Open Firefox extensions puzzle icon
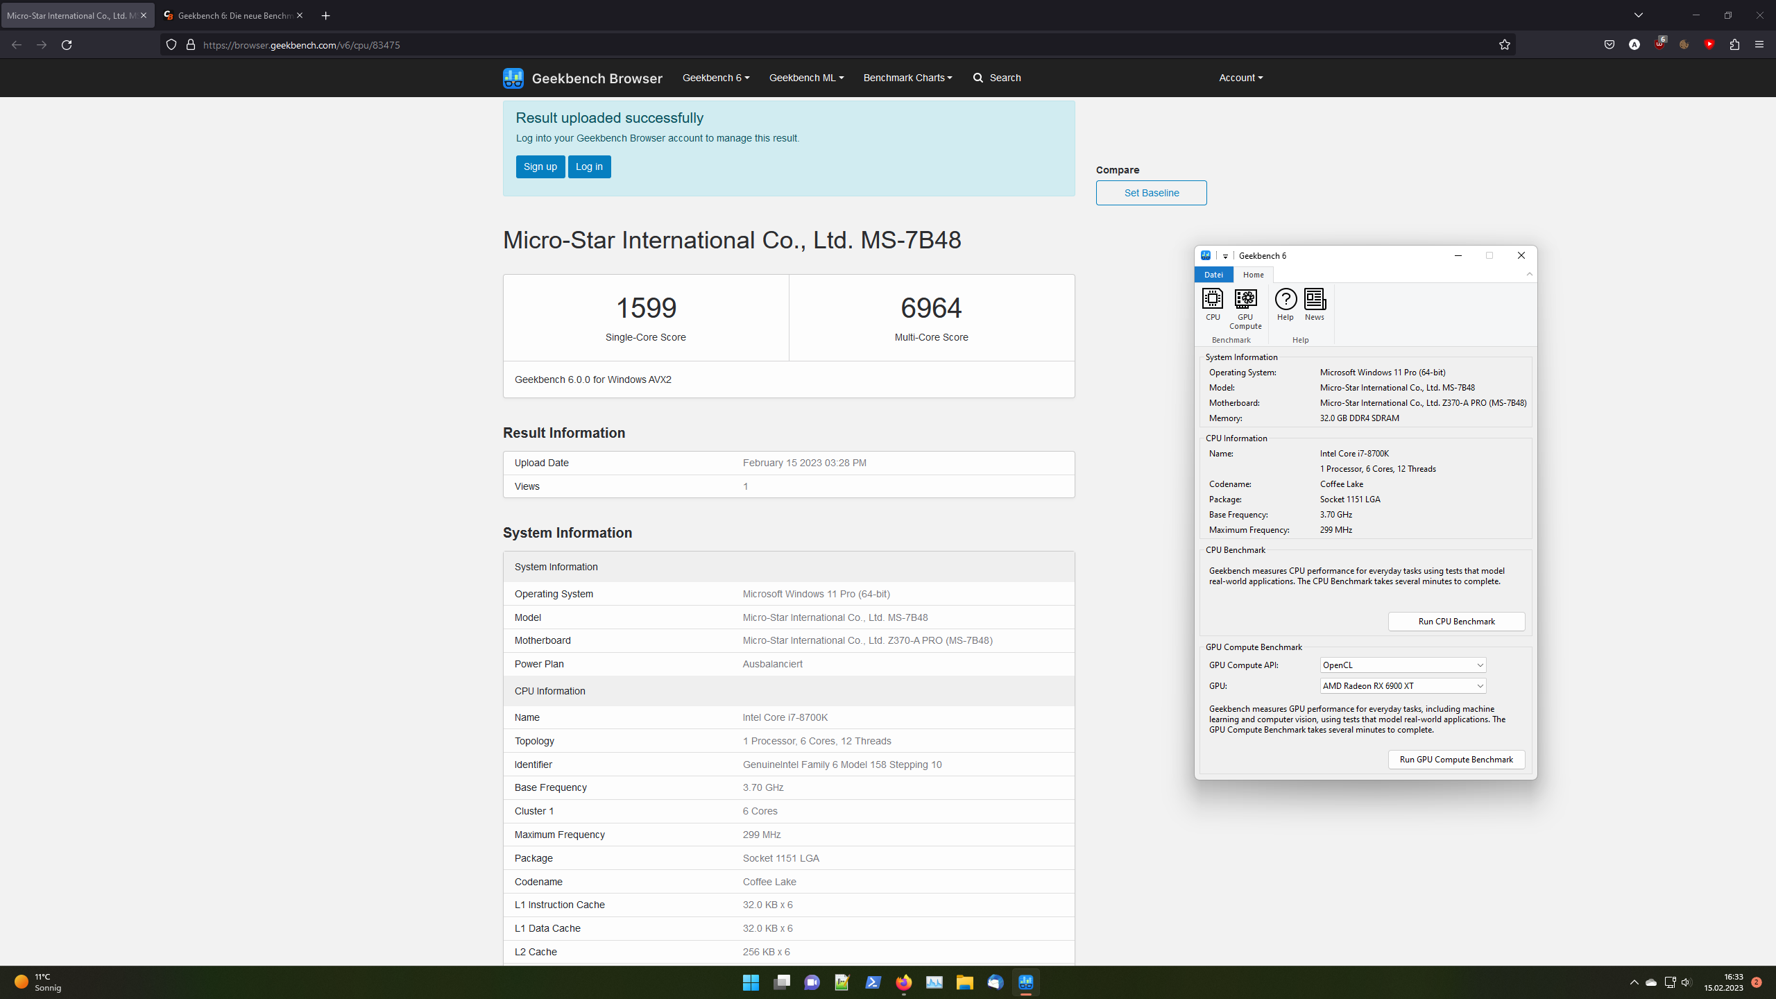 pyautogui.click(x=1734, y=45)
